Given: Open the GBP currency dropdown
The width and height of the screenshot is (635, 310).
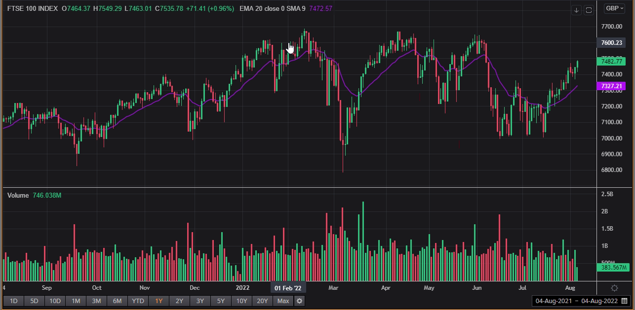Looking at the screenshot, I should pyautogui.click(x=615, y=8).
